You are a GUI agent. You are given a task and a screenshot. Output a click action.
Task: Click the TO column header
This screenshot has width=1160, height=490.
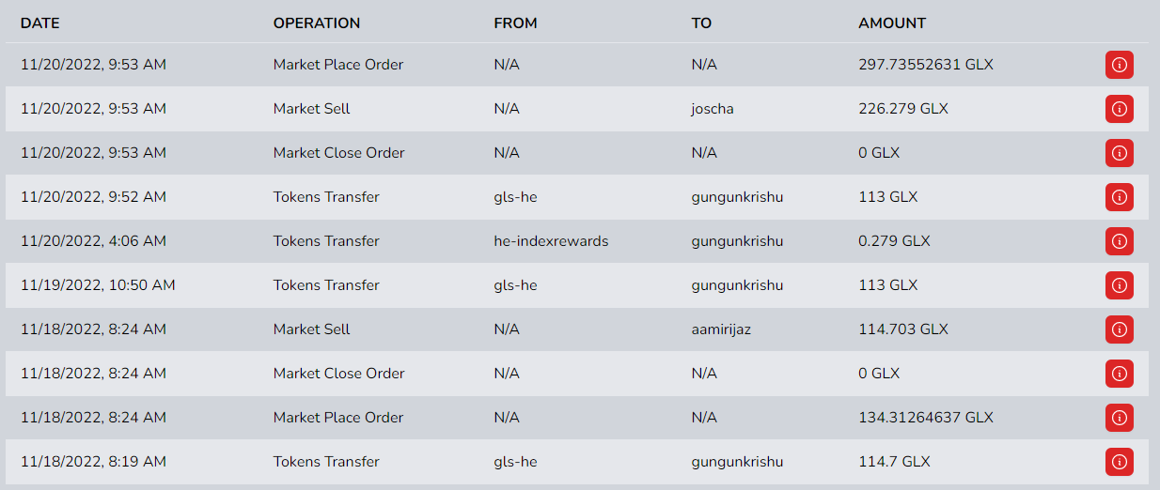point(701,23)
